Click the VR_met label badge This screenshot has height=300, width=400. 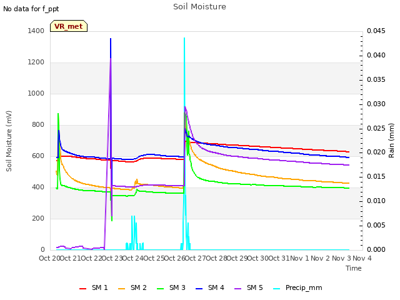(x=69, y=26)
